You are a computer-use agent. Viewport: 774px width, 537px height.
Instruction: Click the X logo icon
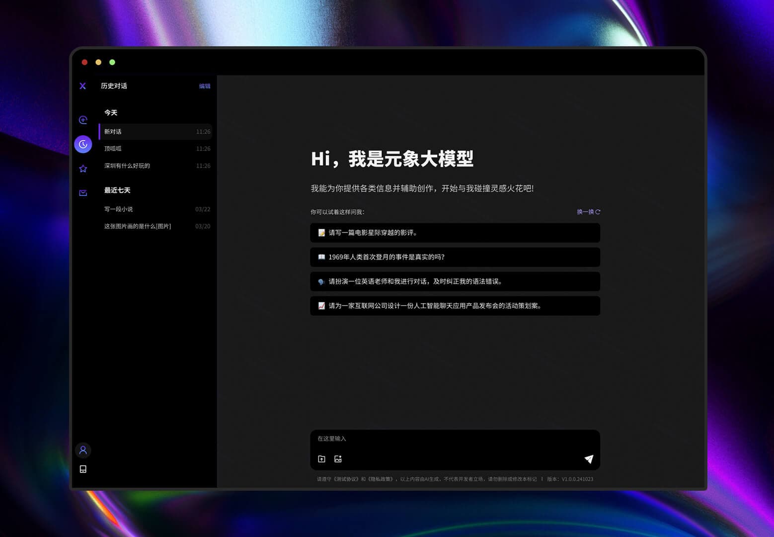pos(82,86)
